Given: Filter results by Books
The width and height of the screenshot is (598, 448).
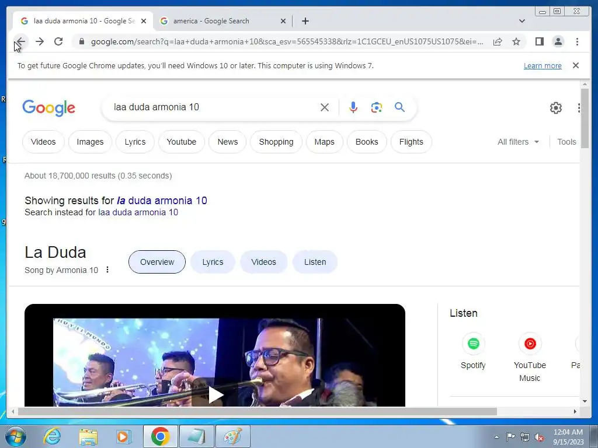Looking at the screenshot, I should pos(367,142).
